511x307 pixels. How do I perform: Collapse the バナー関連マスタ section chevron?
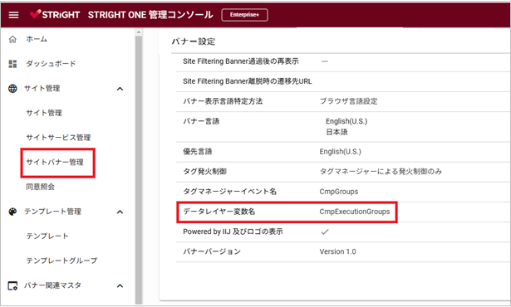(120, 285)
